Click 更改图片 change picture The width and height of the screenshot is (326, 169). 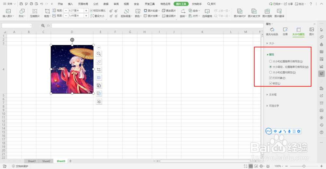[x=169, y=11]
